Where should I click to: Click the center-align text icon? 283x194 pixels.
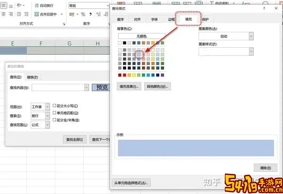coord(3,14)
